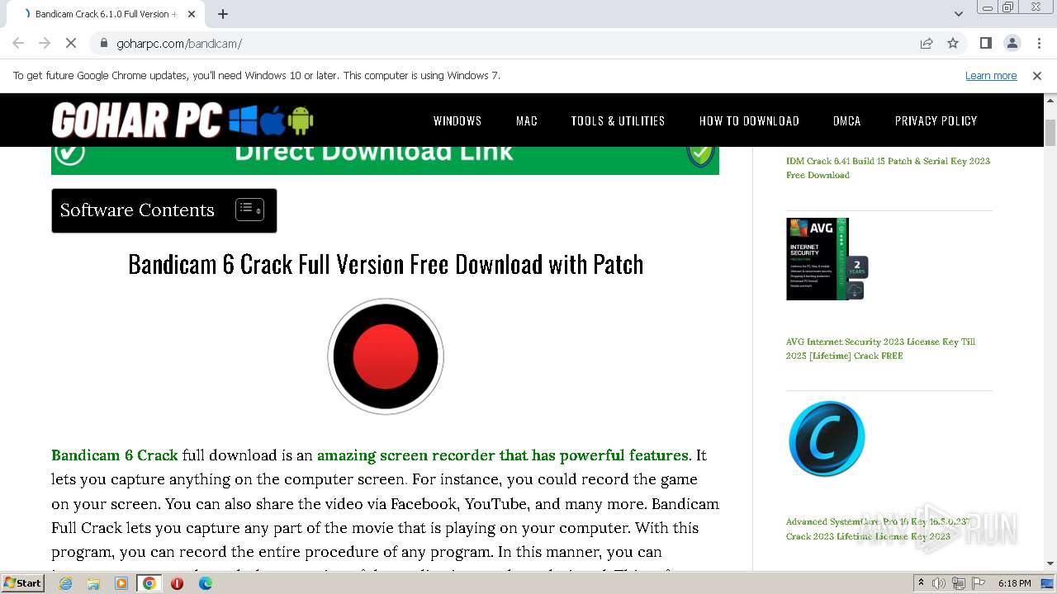Screen dimensions: 1057x594
Task: Open Learn more about Chrome updates
Action: tap(991, 76)
